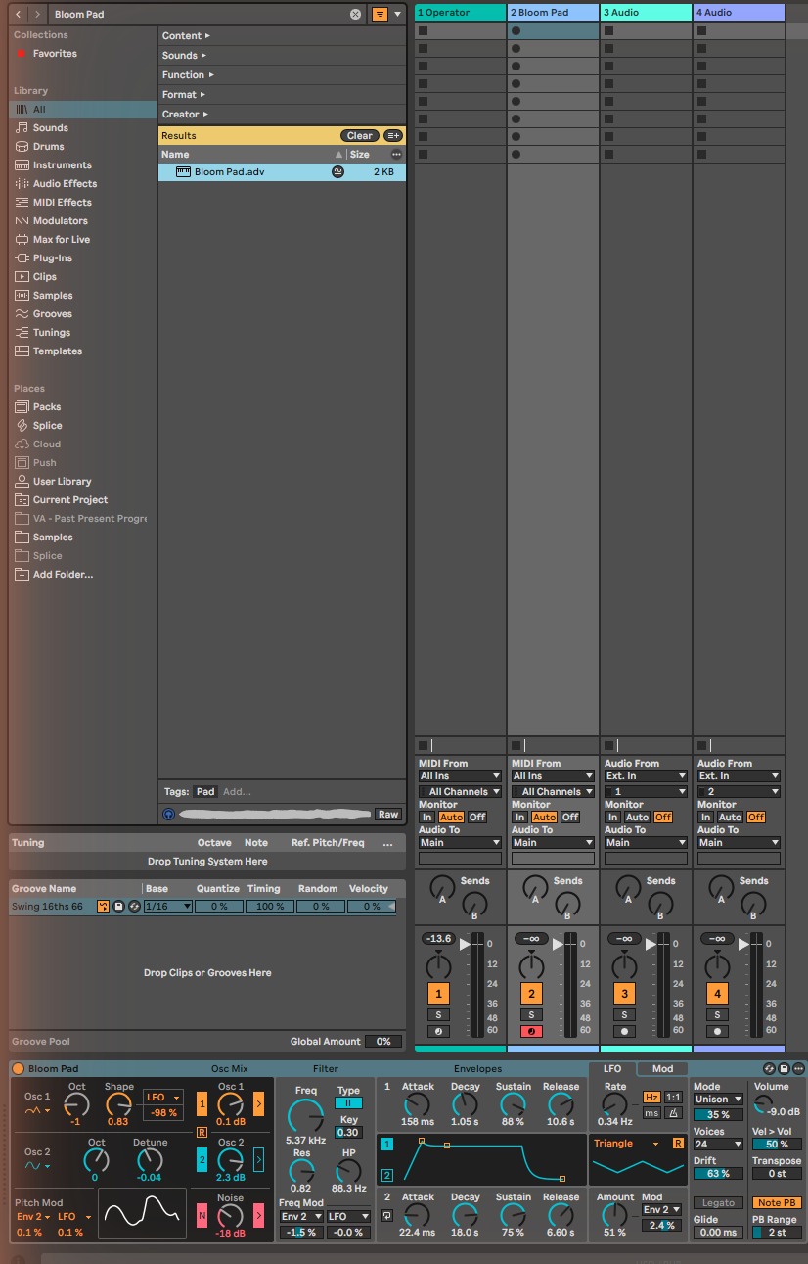Open the Unison Mode dropdown
The height and width of the screenshot is (1264, 808).
[718, 1100]
